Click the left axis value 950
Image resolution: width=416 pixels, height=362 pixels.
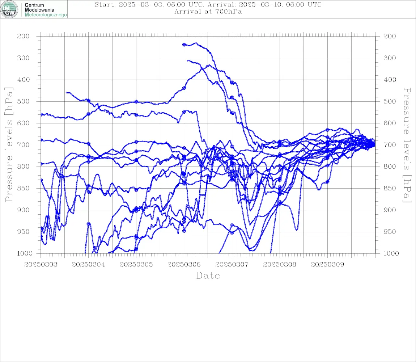coord(24,232)
